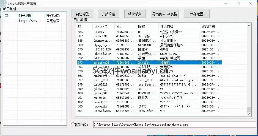This screenshot has height=136, width=258.
Task: Select row for user takoniko
Action: point(149,106)
